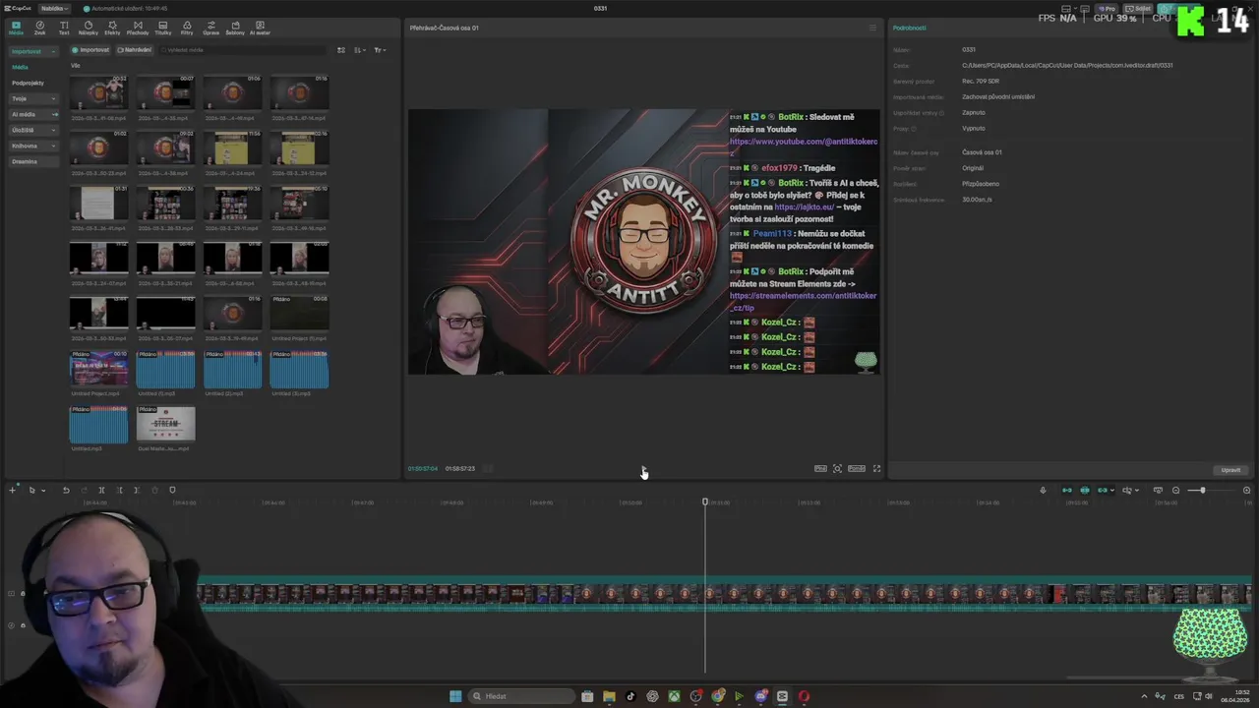
Task: Expand the Knihovna sidebar section
Action: coord(34,146)
